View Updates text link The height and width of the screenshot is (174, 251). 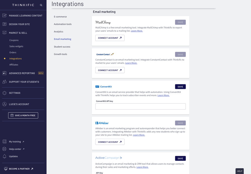(14, 156)
